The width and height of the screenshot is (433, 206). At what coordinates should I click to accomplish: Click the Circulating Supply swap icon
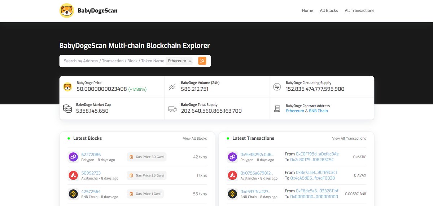coord(277,87)
